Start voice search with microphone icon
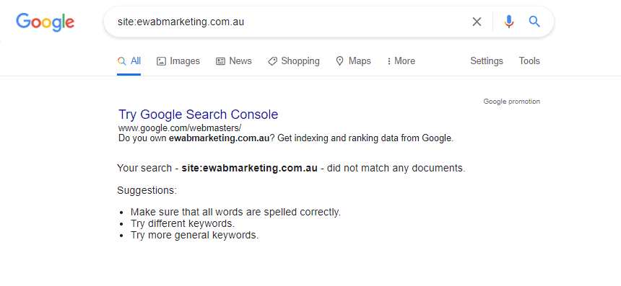Viewport: 621px width, 286px height. [509, 22]
